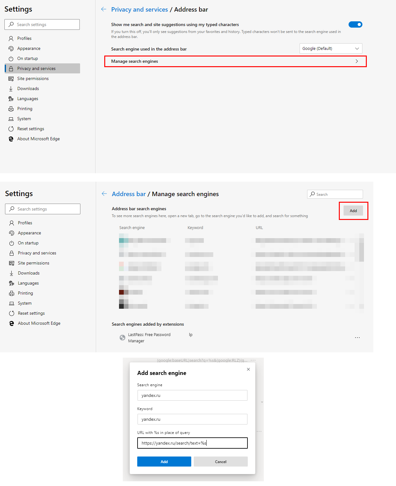The width and height of the screenshot is (396, 486).
Task: Click Search engine column header
Action: pyautogui.click(x=132, y=228)
